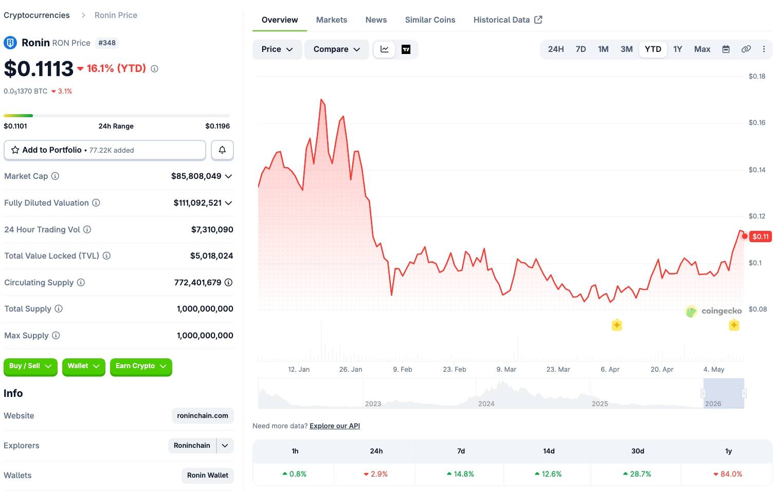
Task: Open the Wallet dropdown
Action: point(84,366)
